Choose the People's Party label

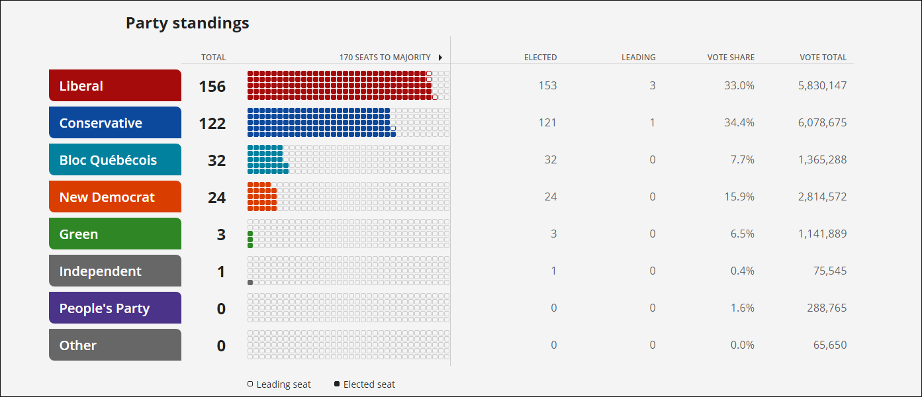tap(115, 308)
